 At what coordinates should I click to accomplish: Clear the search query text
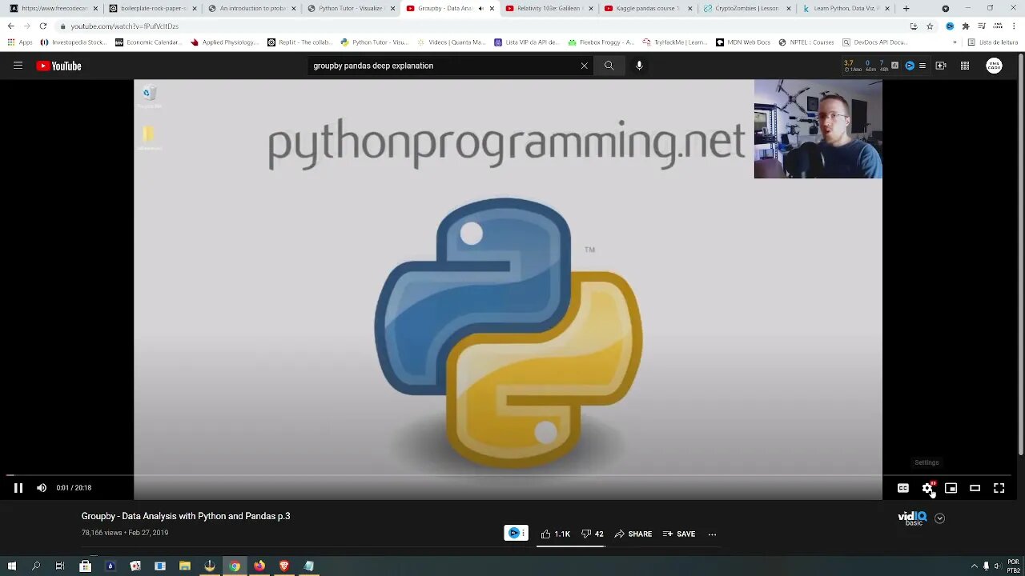[584, 66]
